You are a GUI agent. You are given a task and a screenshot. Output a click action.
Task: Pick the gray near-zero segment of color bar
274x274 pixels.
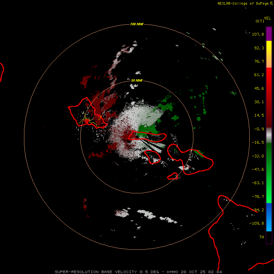pyautogui.click(x=269, y=135)
